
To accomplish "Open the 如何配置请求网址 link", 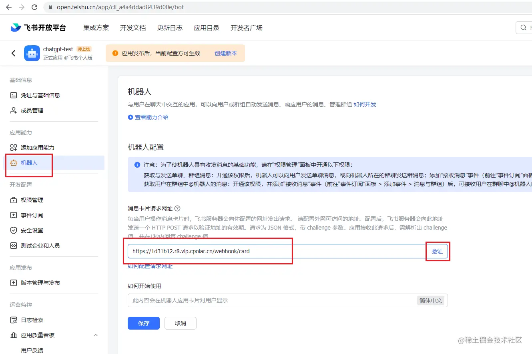I will 150,266.
